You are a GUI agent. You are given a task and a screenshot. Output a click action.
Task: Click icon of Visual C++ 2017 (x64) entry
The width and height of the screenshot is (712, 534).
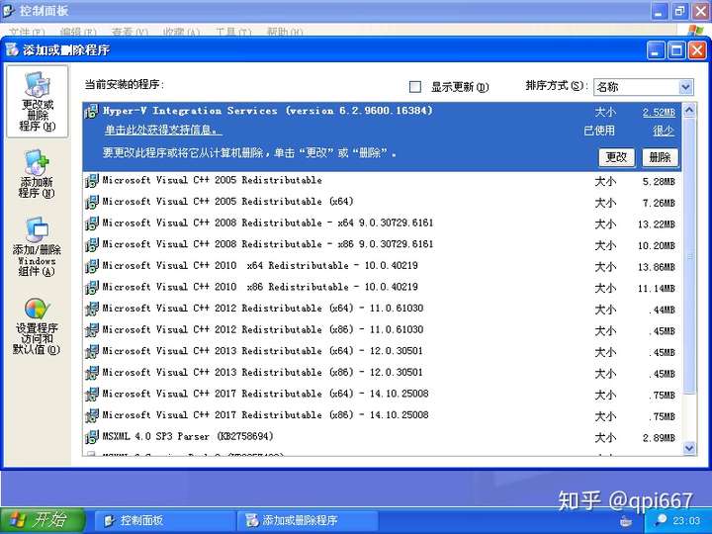91,394
